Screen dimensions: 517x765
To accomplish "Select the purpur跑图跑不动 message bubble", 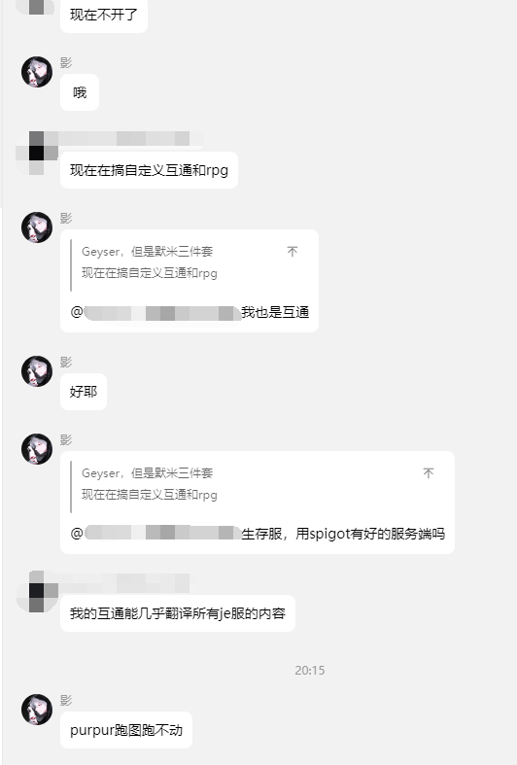I will [x=126, y=730].
